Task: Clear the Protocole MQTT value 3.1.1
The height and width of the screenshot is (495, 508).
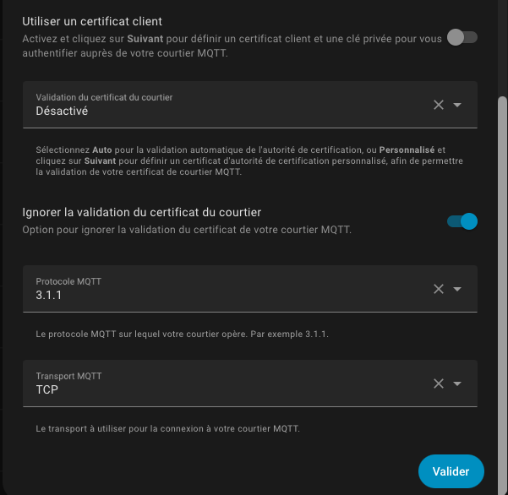Action: coord(438,289)
